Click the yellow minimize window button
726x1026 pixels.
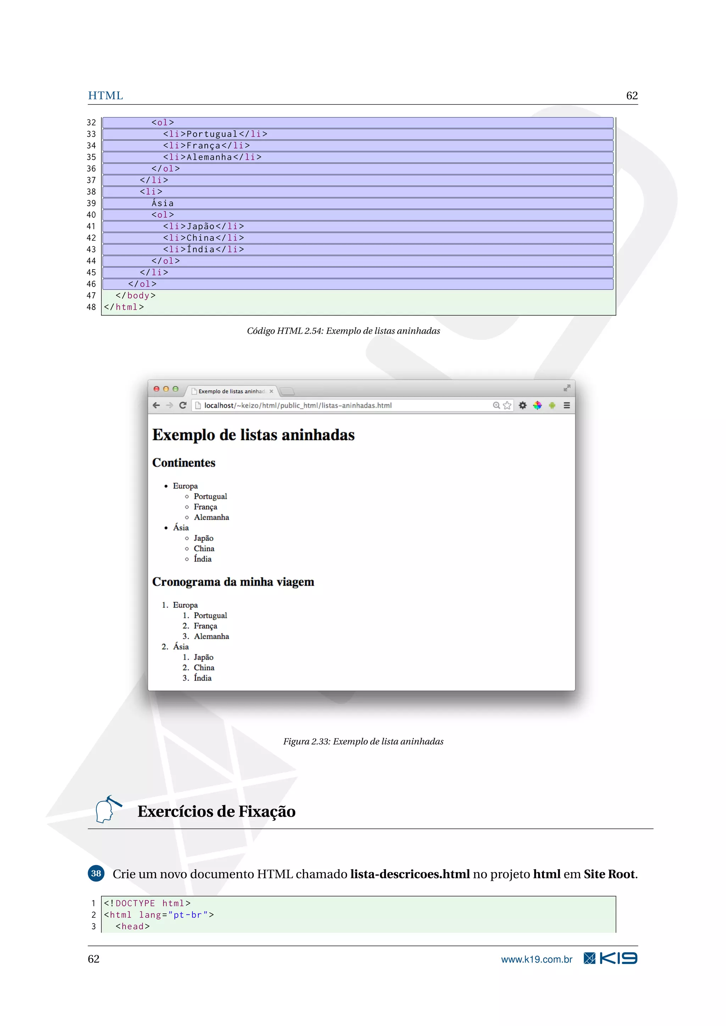coord(166,389)
